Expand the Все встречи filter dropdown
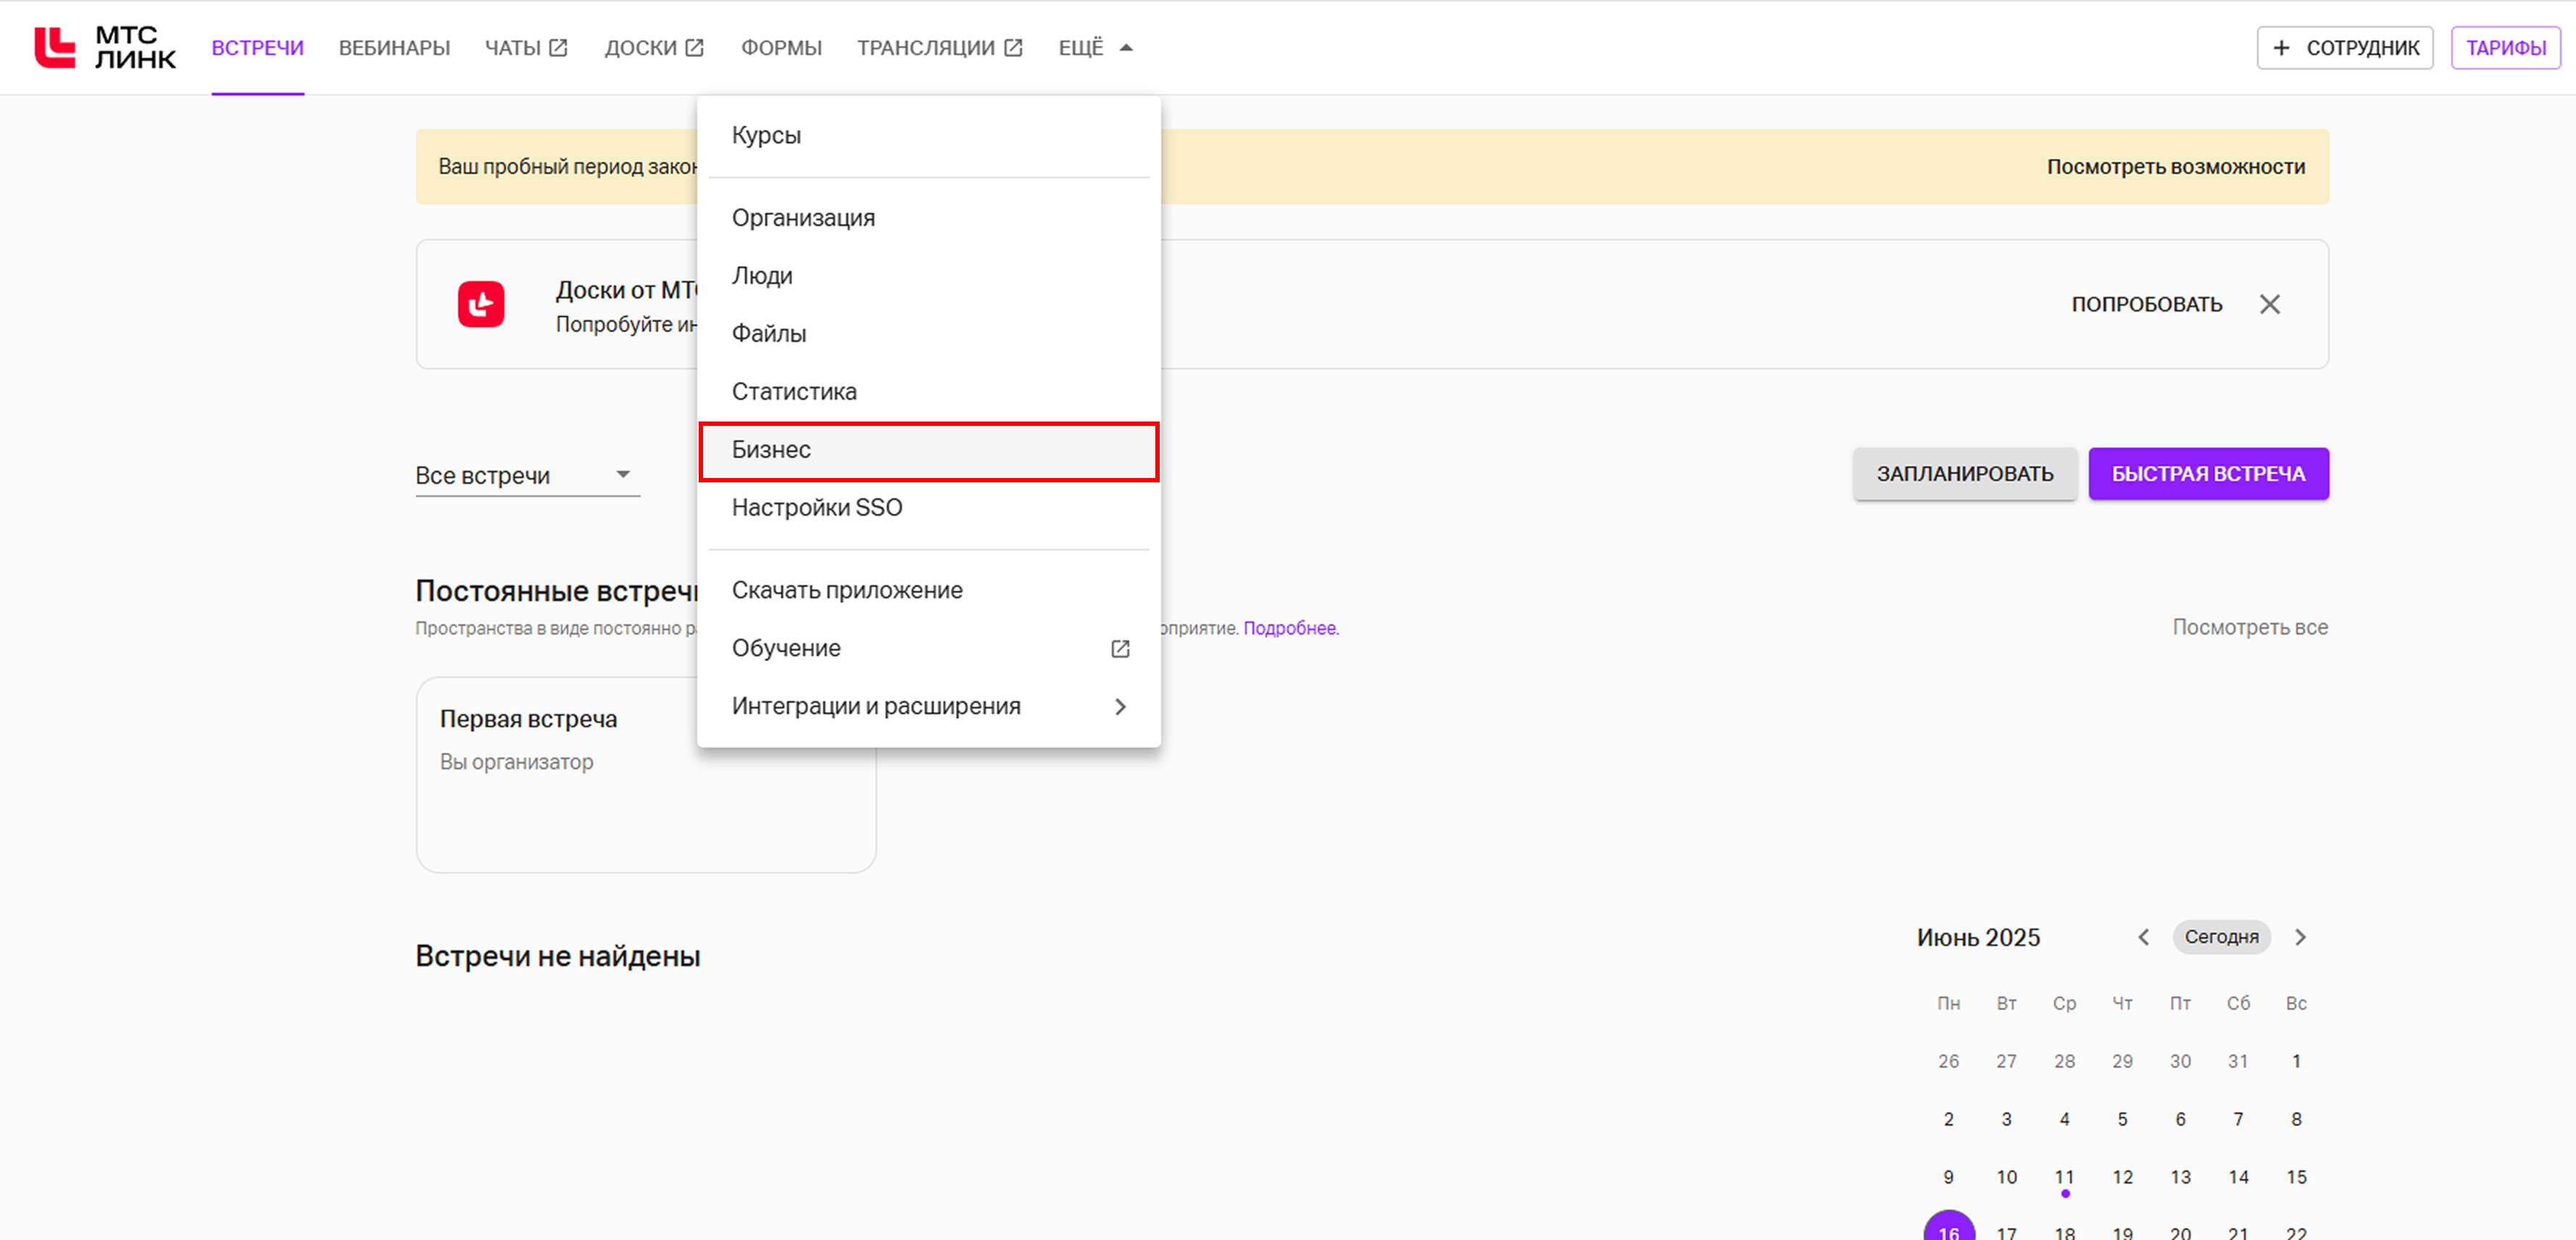 pos(526,474)
